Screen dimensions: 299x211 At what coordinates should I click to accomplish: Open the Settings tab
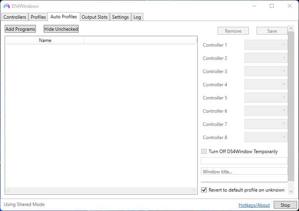pyautogui.click(x=120, y=17)
